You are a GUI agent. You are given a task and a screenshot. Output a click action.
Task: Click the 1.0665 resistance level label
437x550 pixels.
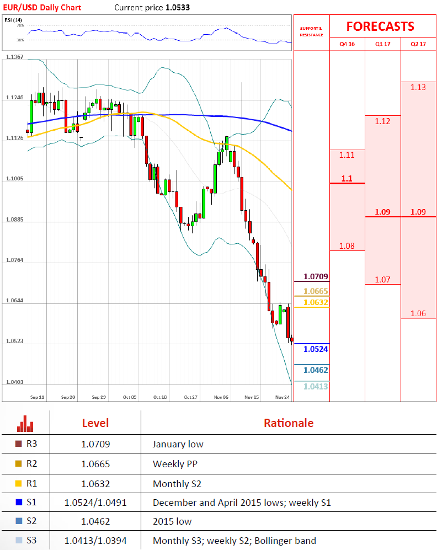(316, 291)
